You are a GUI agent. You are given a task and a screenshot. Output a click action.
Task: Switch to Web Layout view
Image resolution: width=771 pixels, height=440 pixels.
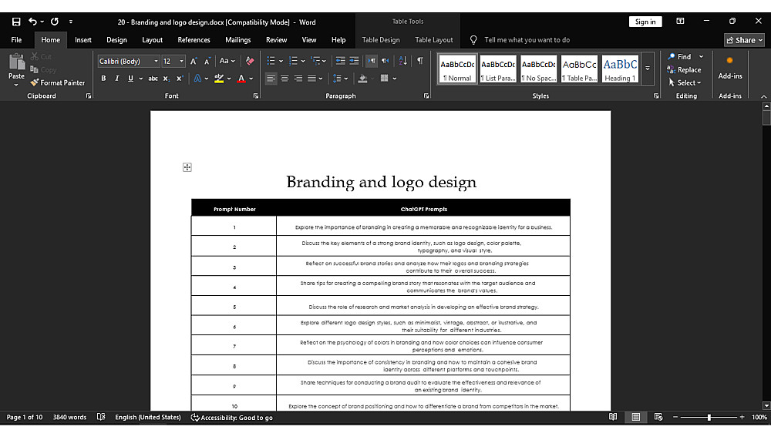click(x=658, y=417)
